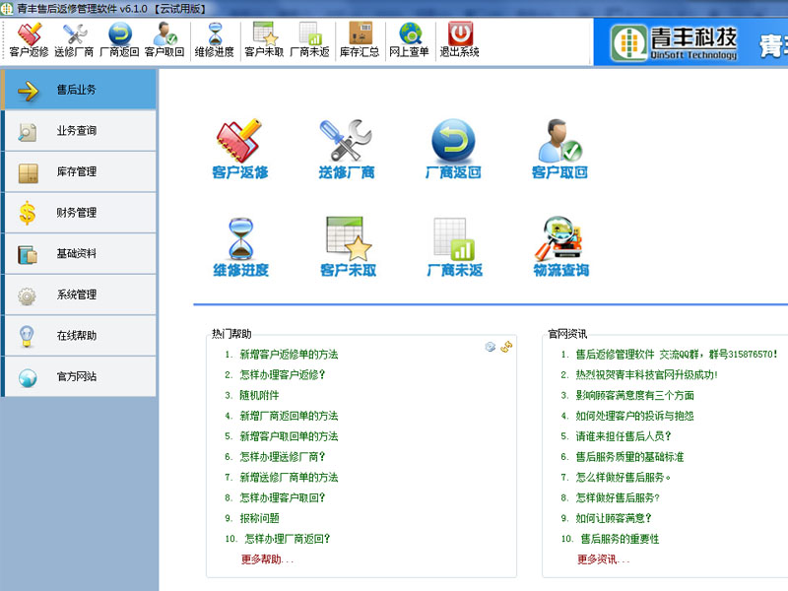Click news link 影响顾客满意度有三个方面
This screenshot has width=788, height=591.
coord(634,396)
